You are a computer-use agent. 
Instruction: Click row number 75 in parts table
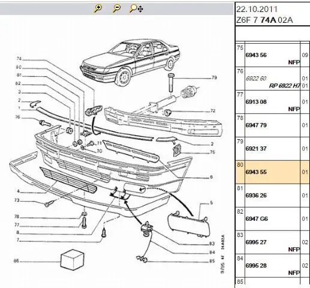(x=240, y=48)
